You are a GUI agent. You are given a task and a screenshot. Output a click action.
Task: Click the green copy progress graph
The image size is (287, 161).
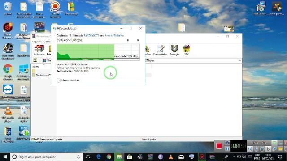coord(98,52)
